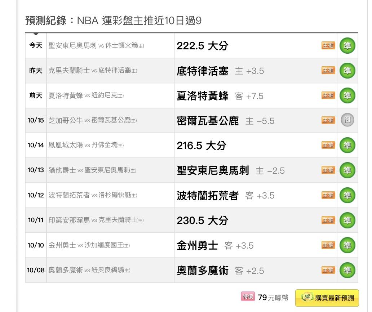Click the pink 特價 price tag
The width and height of the screenshot is (372, 312).
point(248,297)
